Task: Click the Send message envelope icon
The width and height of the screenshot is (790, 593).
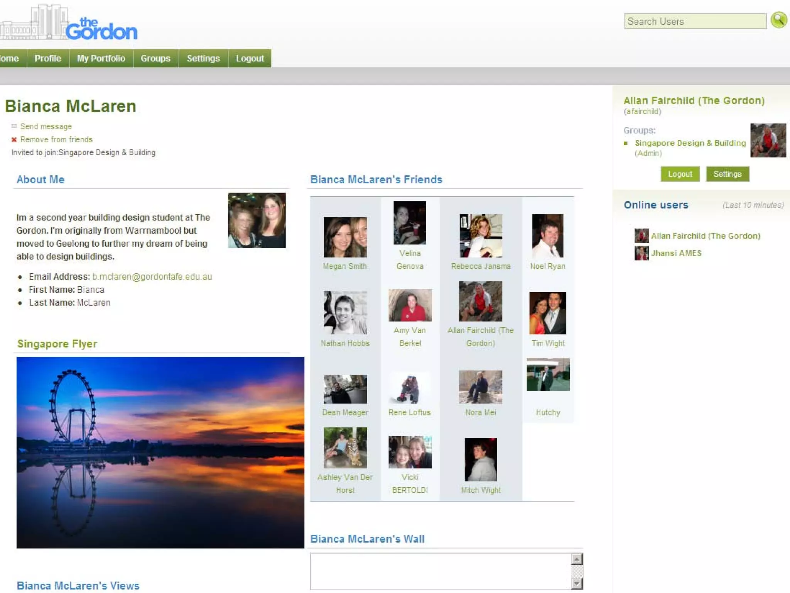Action: [14, 126]
